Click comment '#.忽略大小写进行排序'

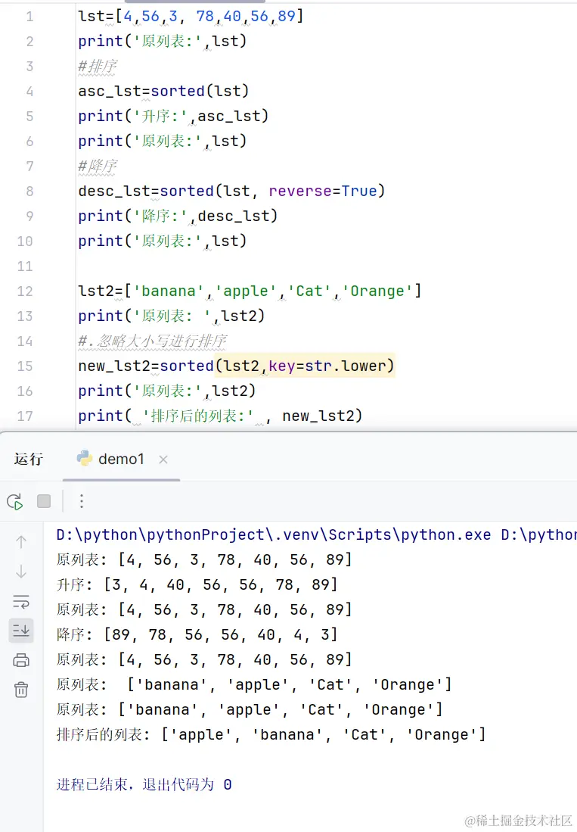[x=153, y=341]
